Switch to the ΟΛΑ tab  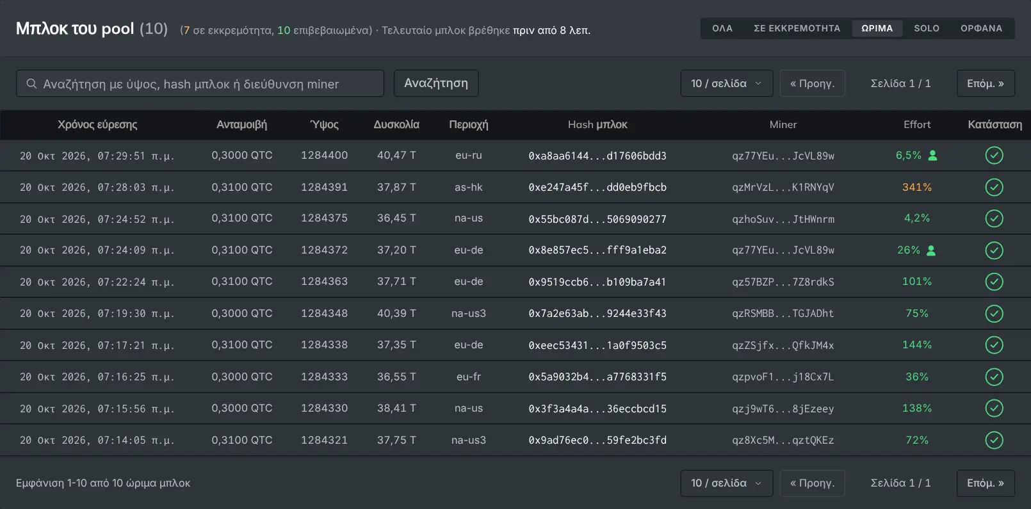722,28
